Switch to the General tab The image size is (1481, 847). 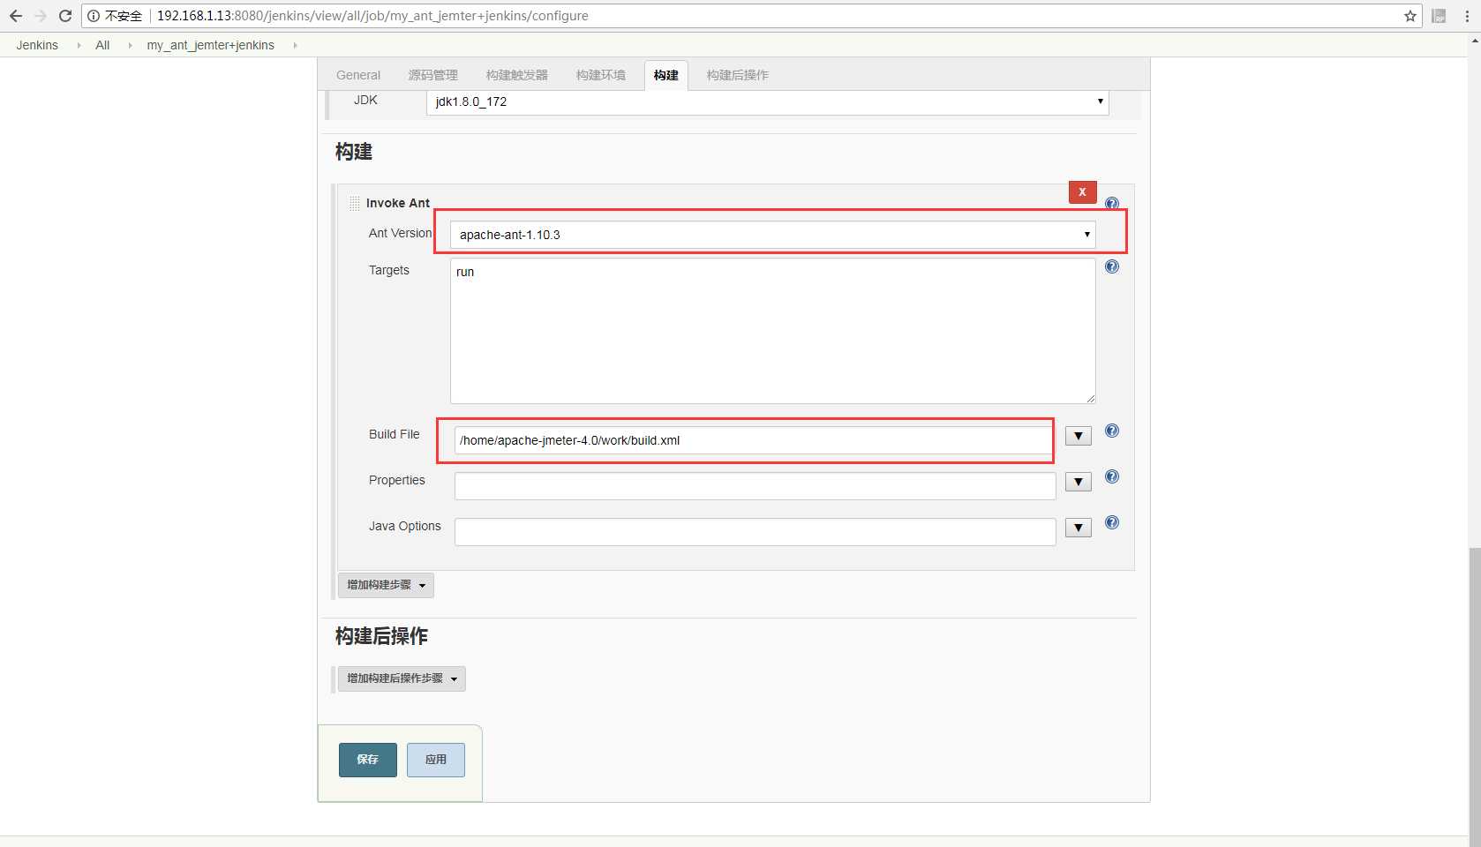click(x=358, y=75)
